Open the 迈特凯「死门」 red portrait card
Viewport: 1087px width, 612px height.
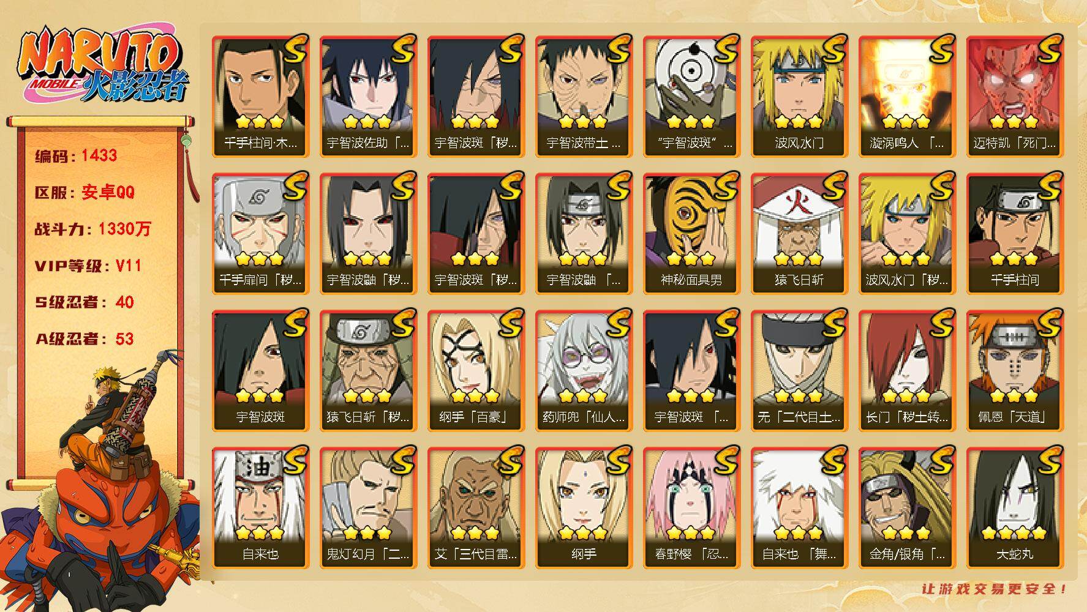click(x=1015, y=96)
